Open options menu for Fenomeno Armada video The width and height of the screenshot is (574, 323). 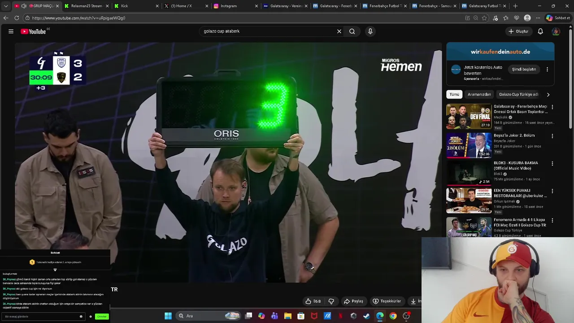click(x=552, y=221)
